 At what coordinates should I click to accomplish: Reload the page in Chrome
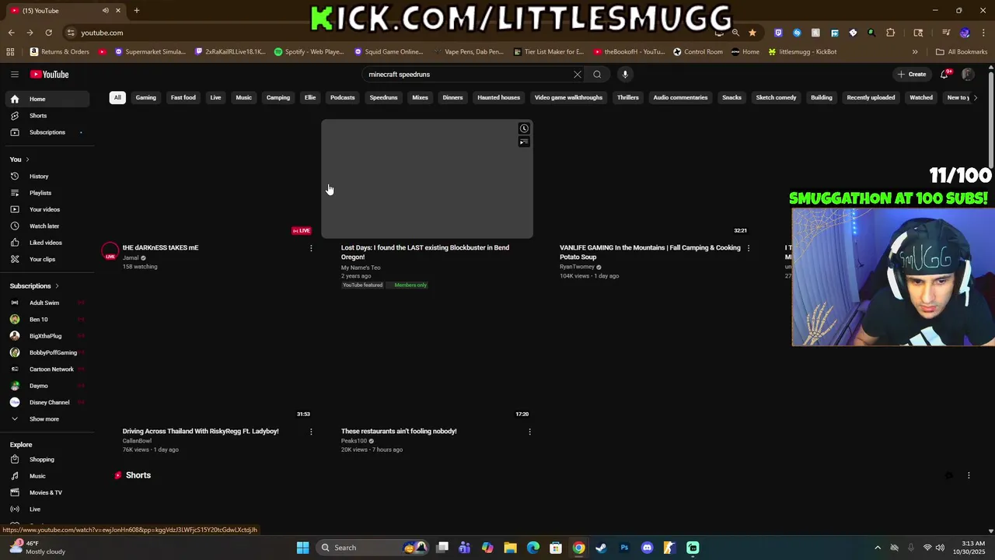48,33
